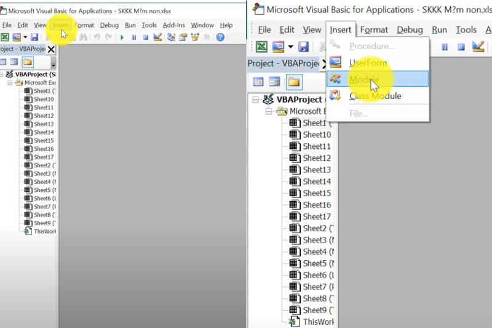
Task: Click Procedure... entry in right Insert dropdown
Action: [378, 46]
